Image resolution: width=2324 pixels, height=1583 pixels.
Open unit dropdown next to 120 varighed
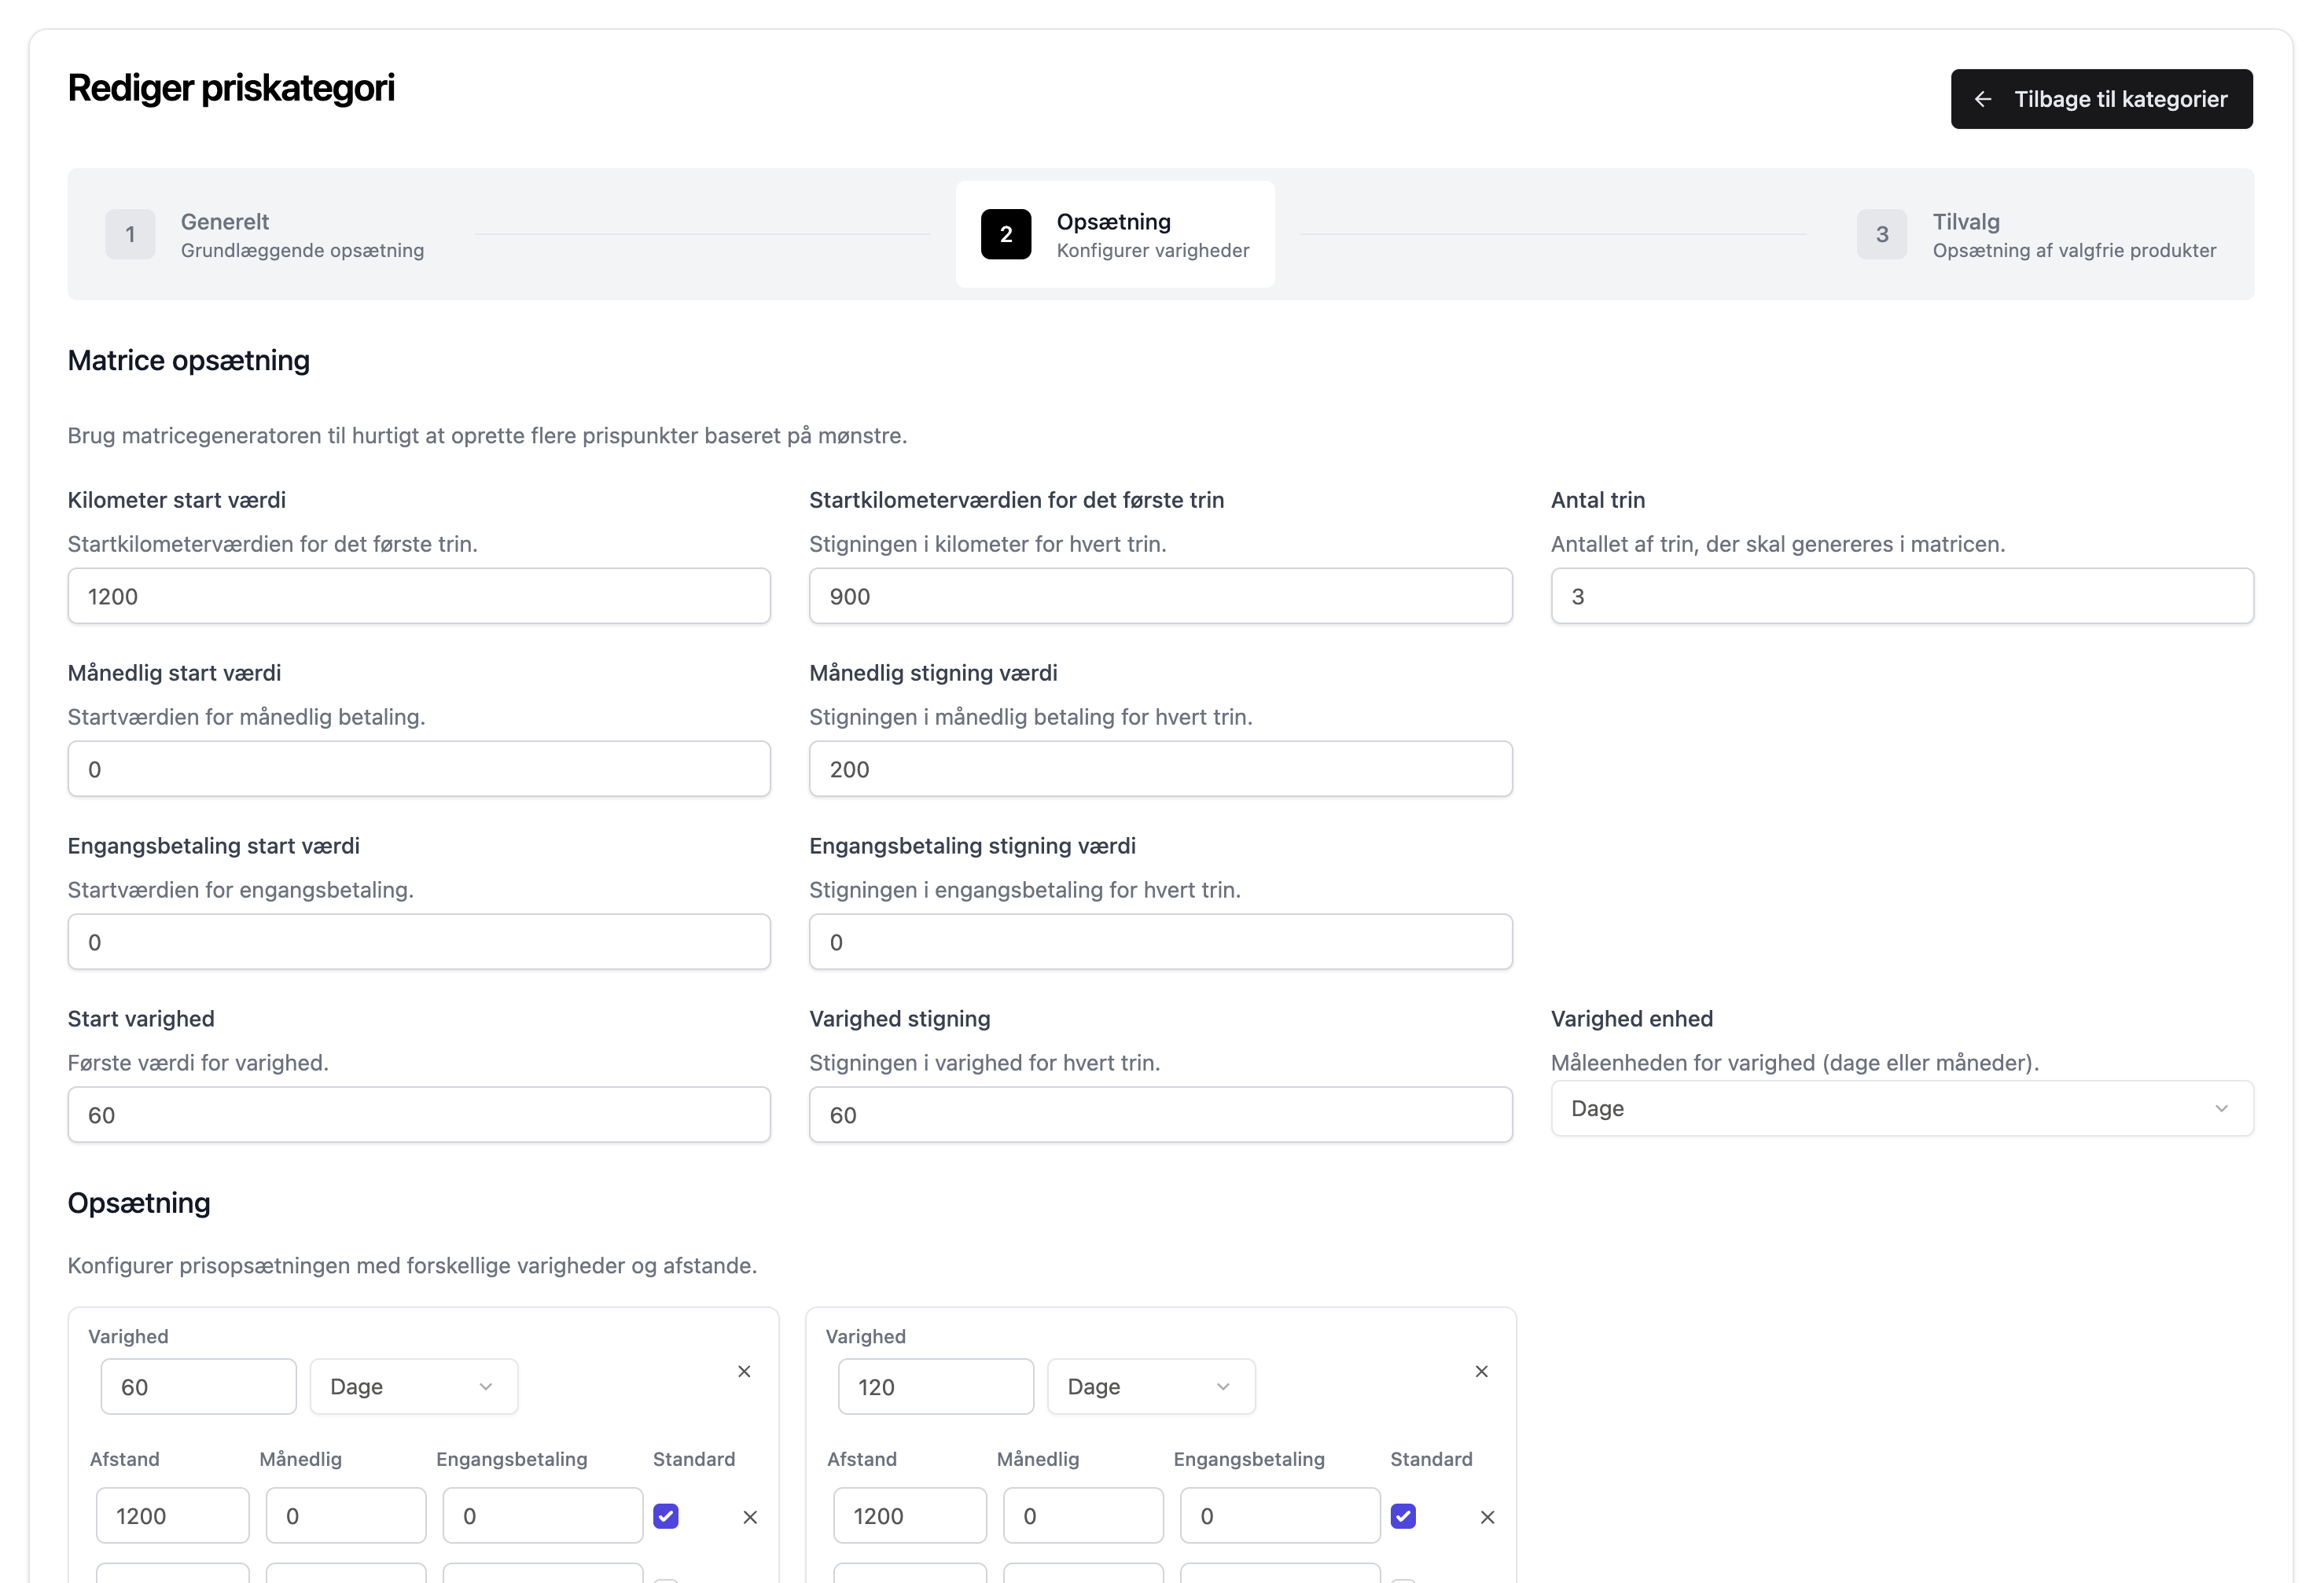coord(1150,1386)
